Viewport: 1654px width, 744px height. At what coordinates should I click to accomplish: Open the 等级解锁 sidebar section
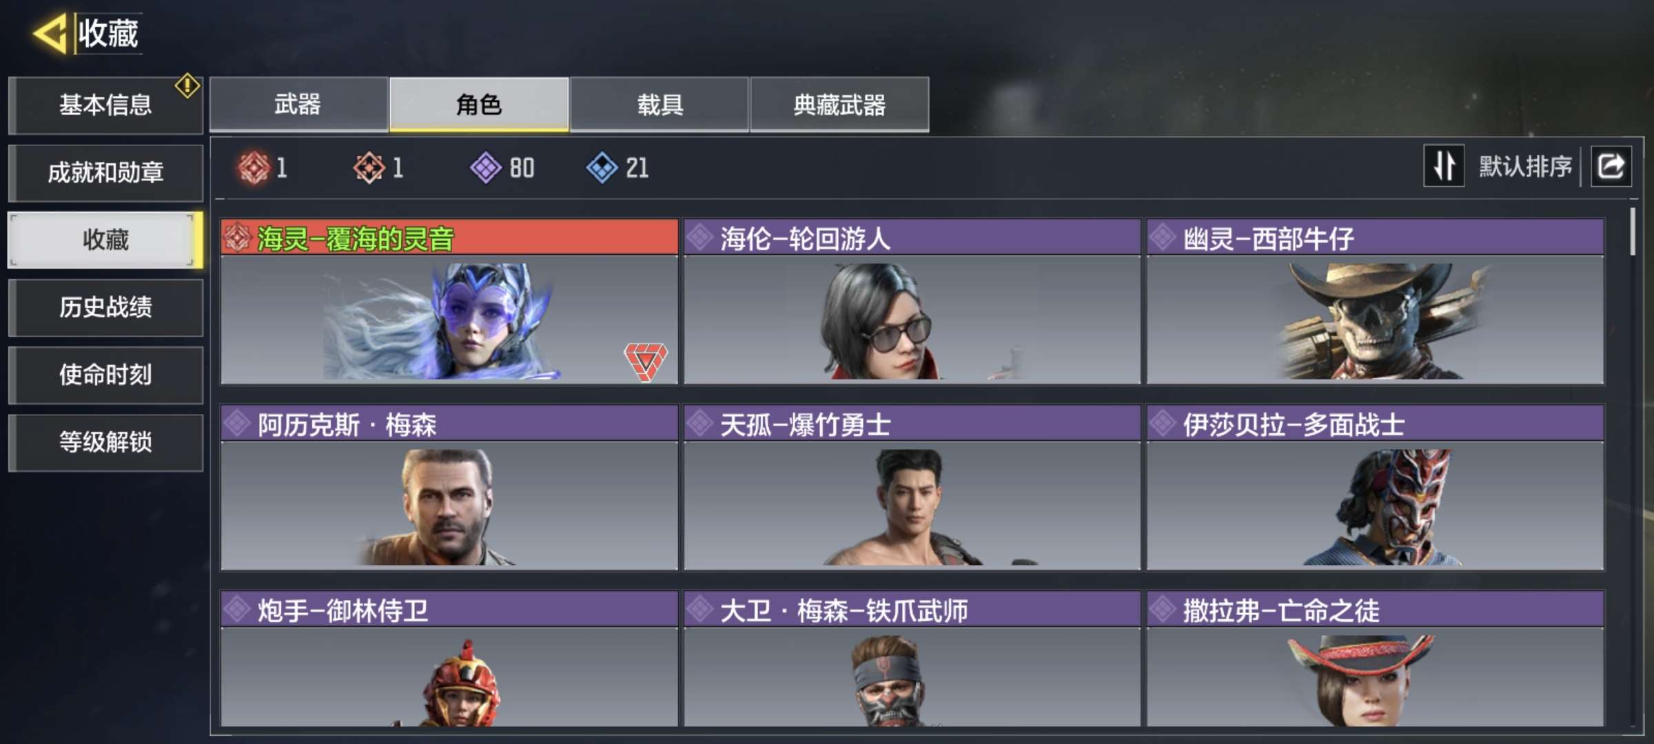pos(105,442)
